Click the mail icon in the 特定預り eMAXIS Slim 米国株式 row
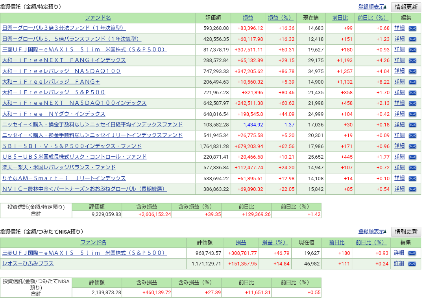Viewport: 425px width, 300px height. pos(412,50)
